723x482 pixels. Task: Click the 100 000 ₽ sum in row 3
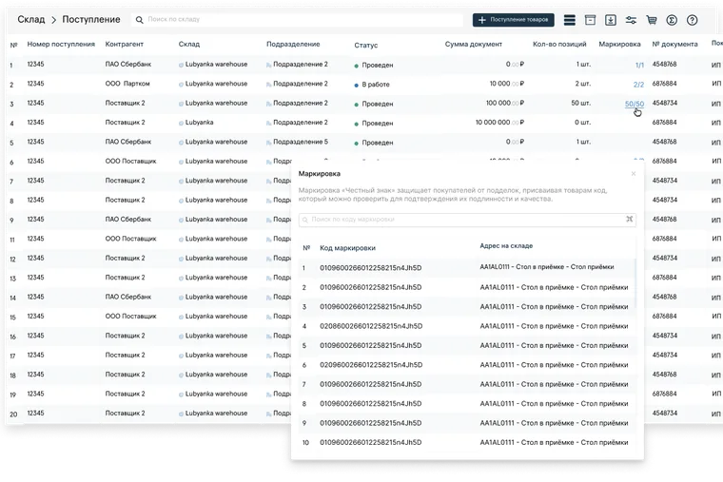click(505, 103)
